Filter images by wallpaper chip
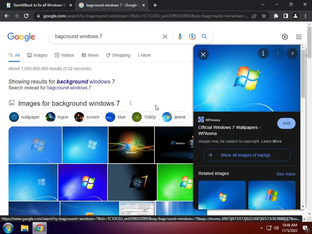Image resolution: width=312 pixels, height=234 pixels. pos(26,117)
